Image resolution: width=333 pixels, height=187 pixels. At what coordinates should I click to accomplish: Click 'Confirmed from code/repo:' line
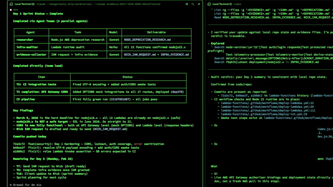pos(232,84)
